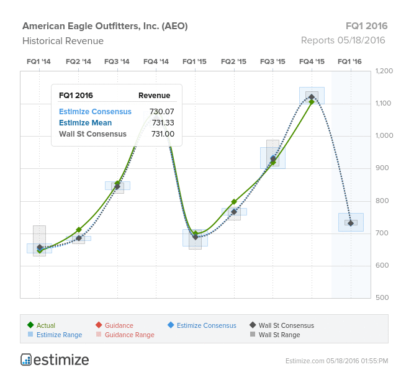Viewport: 419px width, 385px height.
Task: Click the 731.33 value
Action: point(163,123)
